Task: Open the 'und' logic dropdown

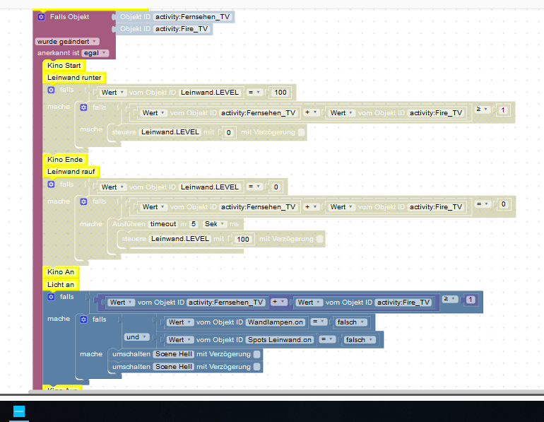Action: [x=136, y=337]
